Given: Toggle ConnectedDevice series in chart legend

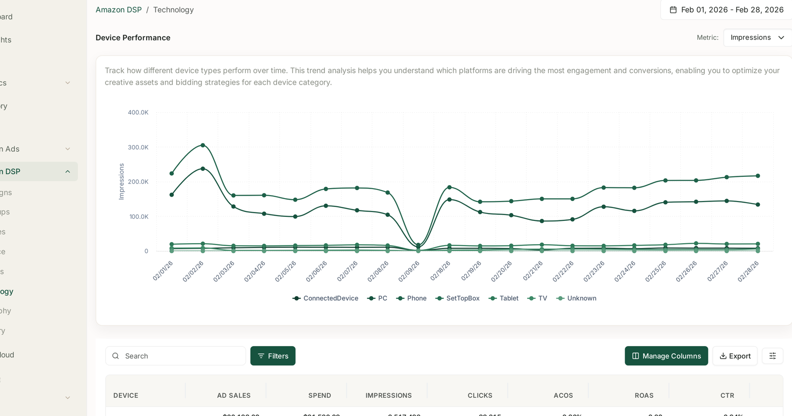Looking at the screenshot, I should [x=325, y=298].
